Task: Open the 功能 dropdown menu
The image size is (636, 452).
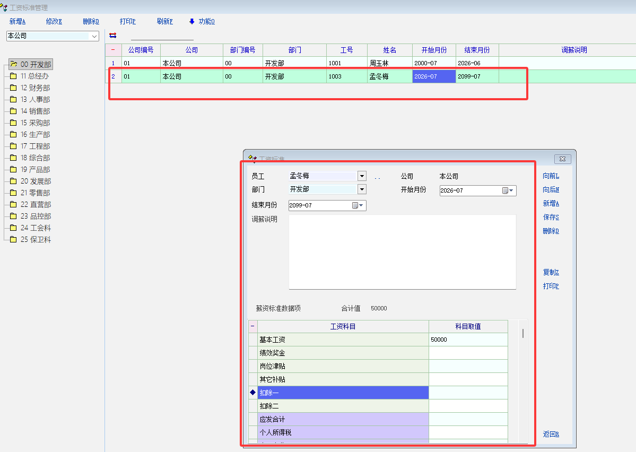Action: click(x=202, y=22)
